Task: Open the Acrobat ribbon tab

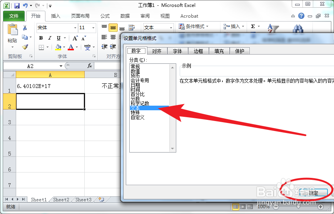Action: coord(189,16)
